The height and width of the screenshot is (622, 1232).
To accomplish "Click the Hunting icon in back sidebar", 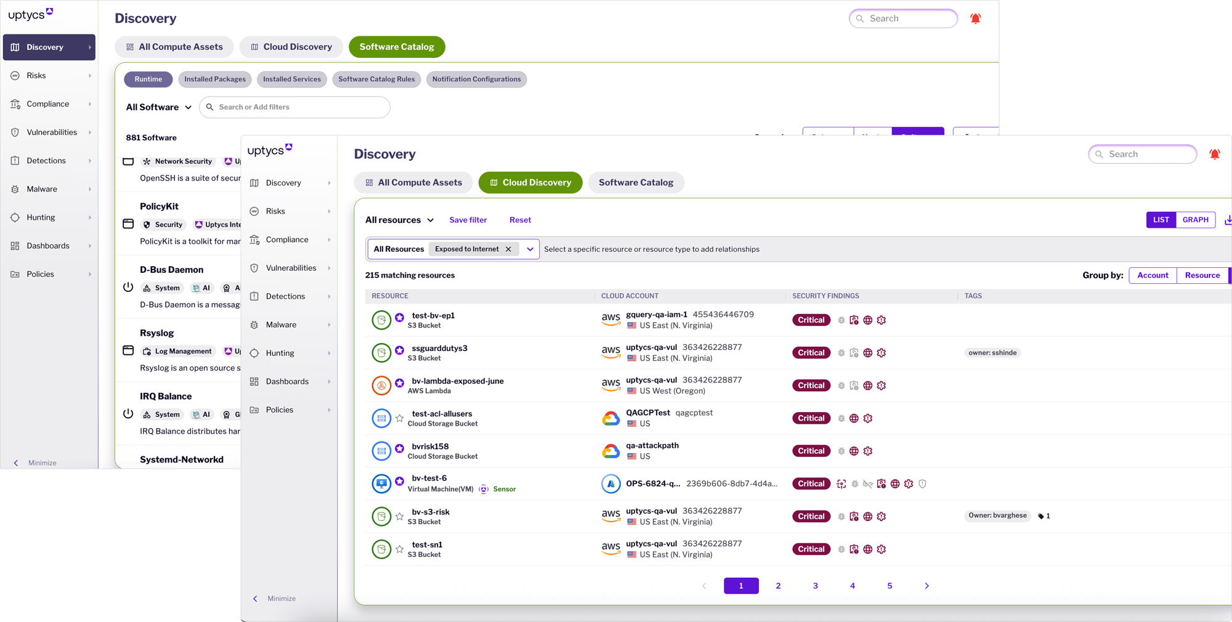I will [15, 217].
